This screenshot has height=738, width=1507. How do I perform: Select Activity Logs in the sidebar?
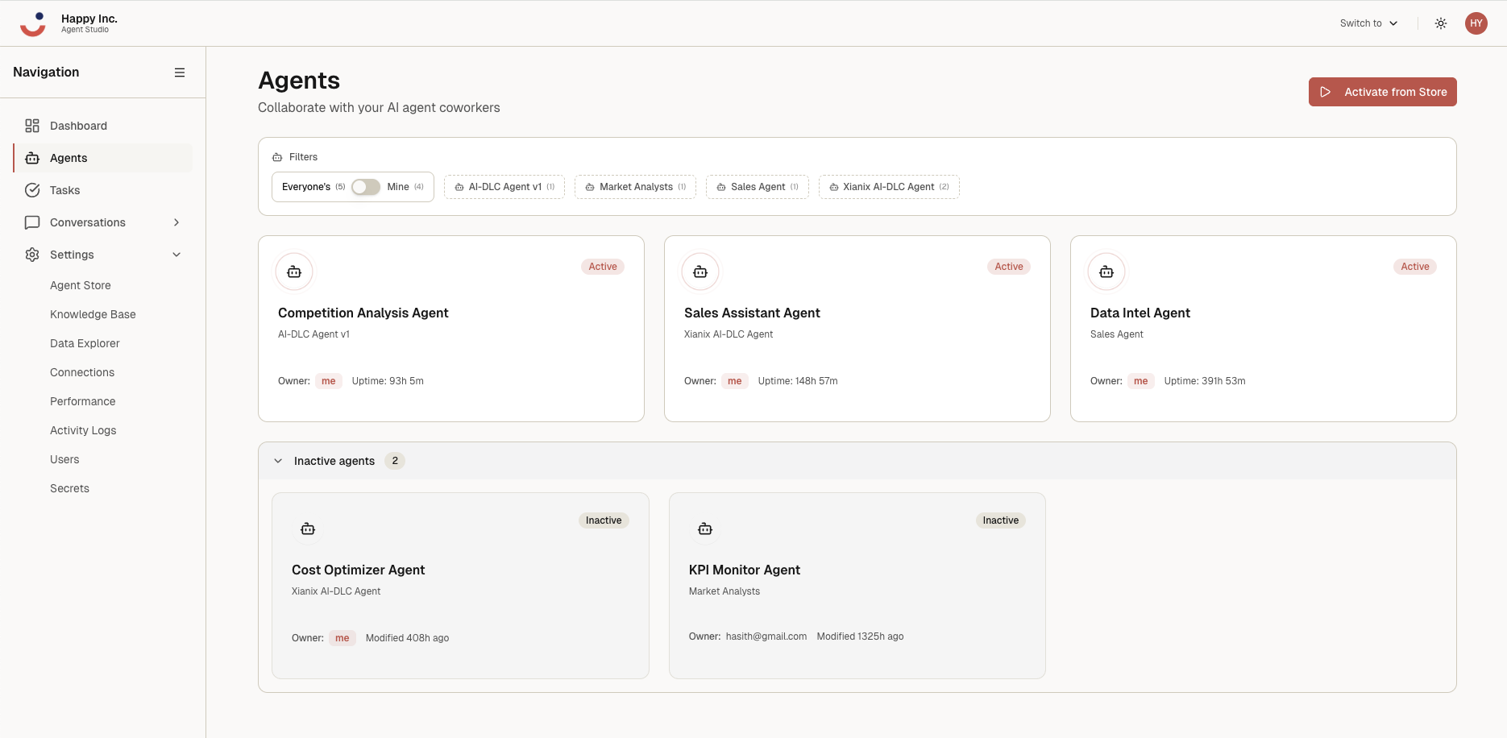pos(83,430)
